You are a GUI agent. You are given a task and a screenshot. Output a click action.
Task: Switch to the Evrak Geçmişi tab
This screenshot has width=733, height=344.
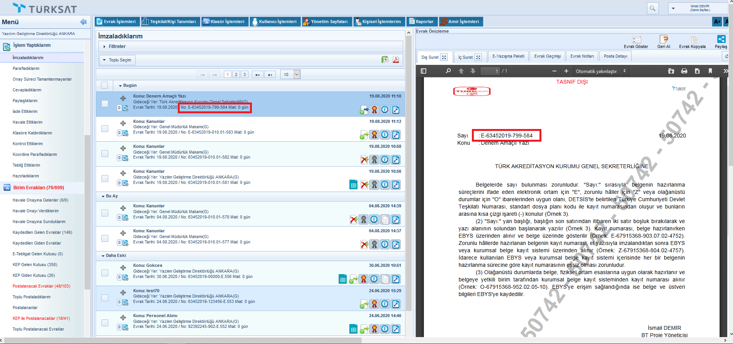point(547,56)
